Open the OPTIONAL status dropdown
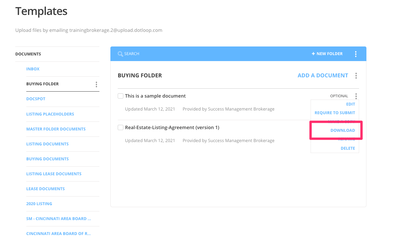 [x=339, y=96]
